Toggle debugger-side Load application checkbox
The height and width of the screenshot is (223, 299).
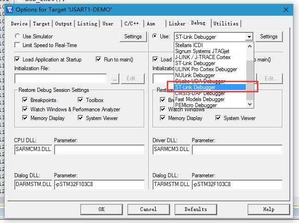coord(155,59)
